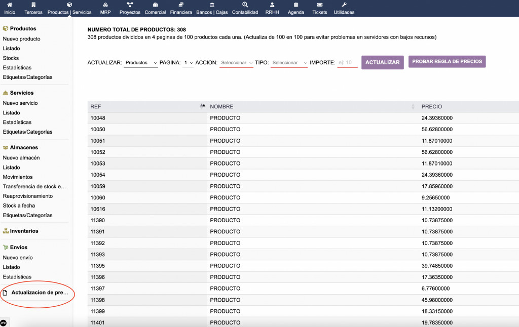Image resolution: width=519 pixels, height=327 pixels.
Task: Open the Tickets icon in top bar
Action: [320, 5]
